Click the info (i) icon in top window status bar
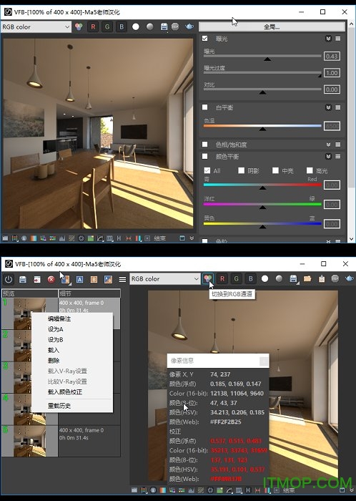This screenshot has height=501, width=356. (x=24, y=238)
